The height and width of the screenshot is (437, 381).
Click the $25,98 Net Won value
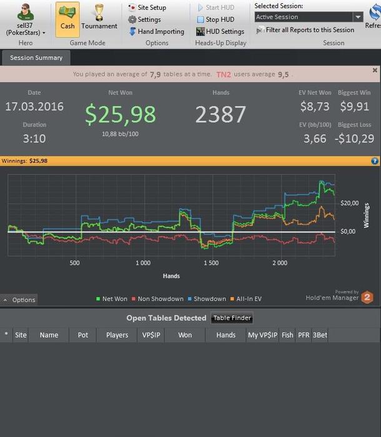coord(120,114)
